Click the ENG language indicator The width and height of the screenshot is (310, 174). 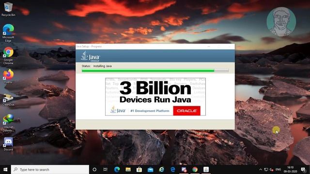pyautogui.click(x=278, y=170)
